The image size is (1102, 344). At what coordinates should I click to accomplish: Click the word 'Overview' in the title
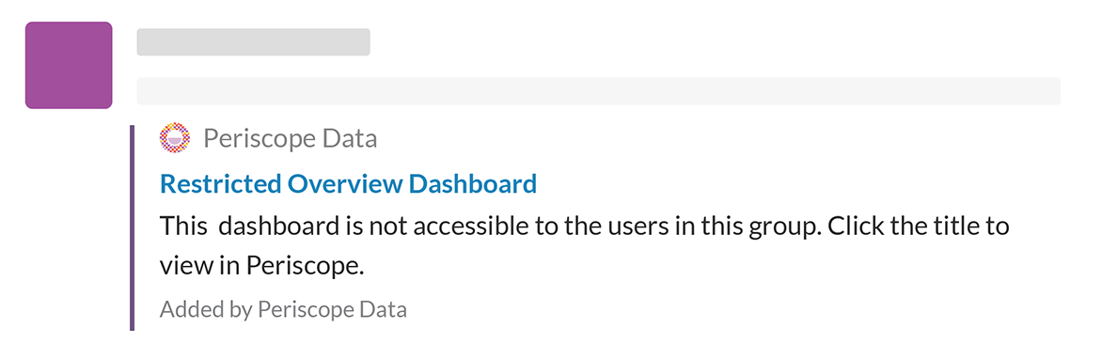344,183
